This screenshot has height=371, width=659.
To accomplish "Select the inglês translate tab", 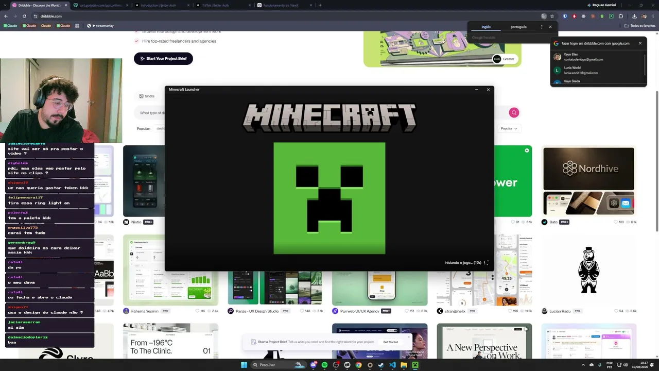I will 486,27.
